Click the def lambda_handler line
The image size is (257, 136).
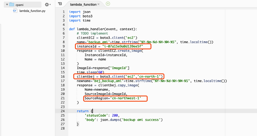point(103,29)
